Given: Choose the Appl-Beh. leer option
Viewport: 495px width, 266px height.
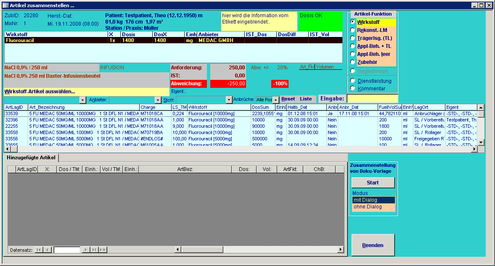Looking at the screenshot, I should (x=352, y=54).
